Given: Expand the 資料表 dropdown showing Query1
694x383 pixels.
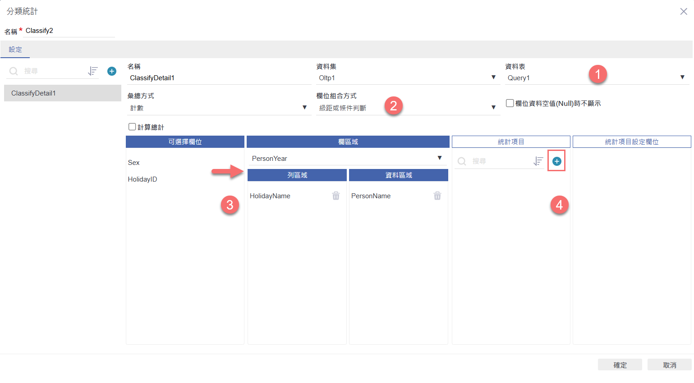Looking at the screenshot, I should 596,78.
